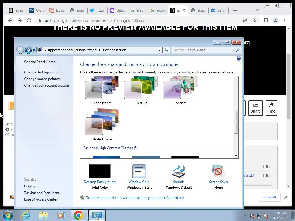Go to Control Panel Home

(x=40, y=62)
